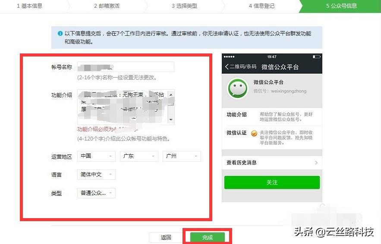Open the 简体中文 language dropdown
Screen dimensions: 381x244
(96, 175)
